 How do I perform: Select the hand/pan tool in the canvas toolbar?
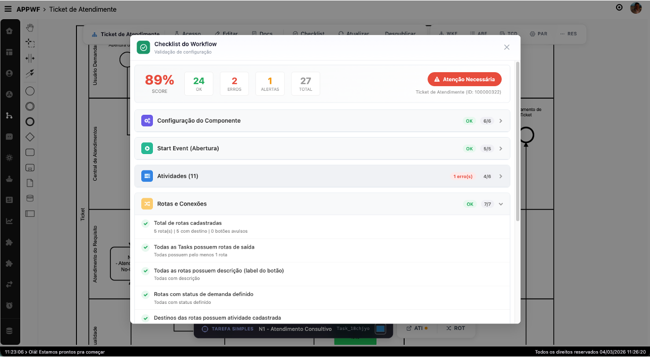pos(29,25)
